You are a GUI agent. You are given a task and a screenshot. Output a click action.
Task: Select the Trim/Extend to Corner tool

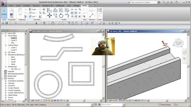click(x=67, y=16)
